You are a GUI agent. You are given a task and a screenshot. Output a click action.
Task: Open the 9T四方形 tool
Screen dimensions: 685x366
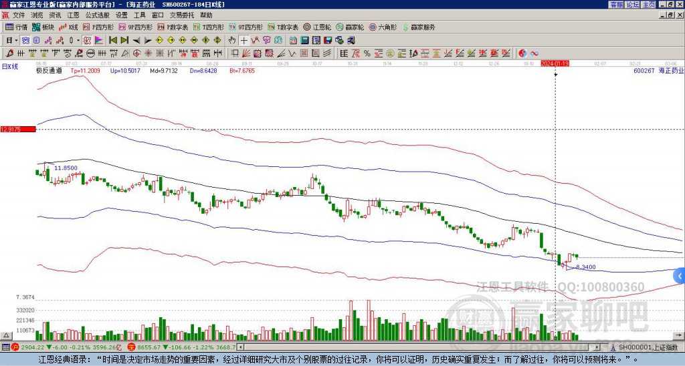[246, 27]
